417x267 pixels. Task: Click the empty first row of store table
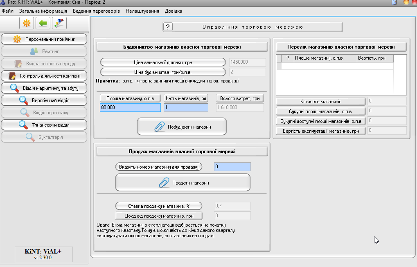335,66
